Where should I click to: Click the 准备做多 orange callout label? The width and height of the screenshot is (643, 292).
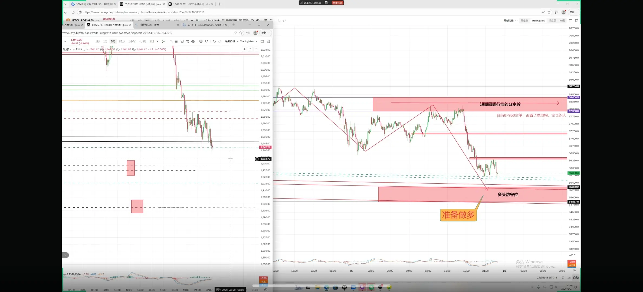coord(458,215)
